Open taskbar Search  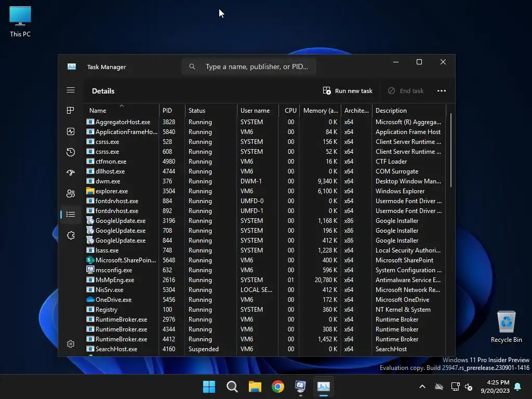click(x=232, y=387)
